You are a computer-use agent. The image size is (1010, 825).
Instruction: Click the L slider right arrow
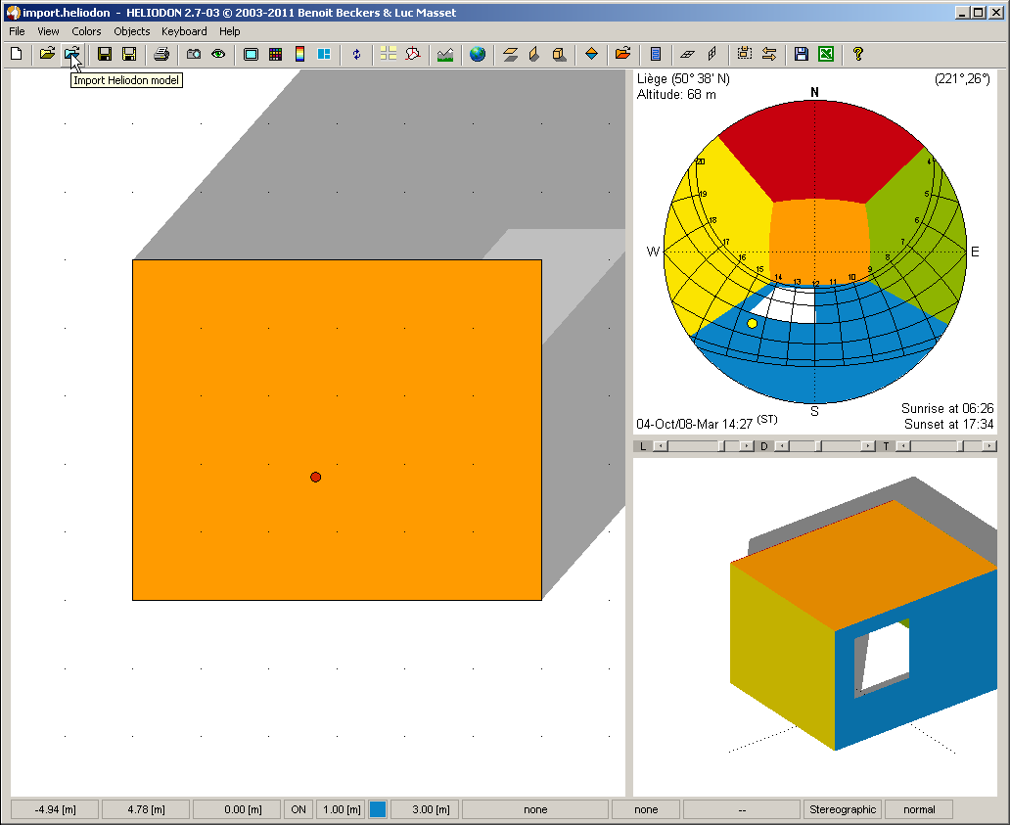(x=747, y=445)
